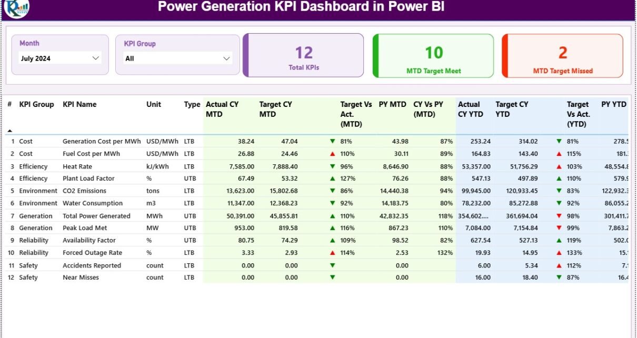Screen dimensions: 637x338
Task: Sort by the KPI Name column header
Action: coord(79,104)
